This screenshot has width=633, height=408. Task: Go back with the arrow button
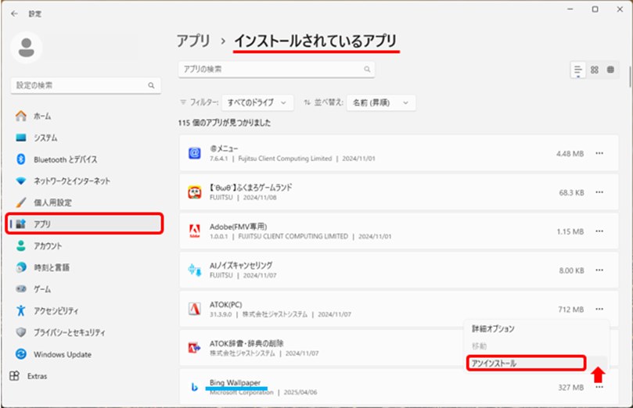(15, 14)
